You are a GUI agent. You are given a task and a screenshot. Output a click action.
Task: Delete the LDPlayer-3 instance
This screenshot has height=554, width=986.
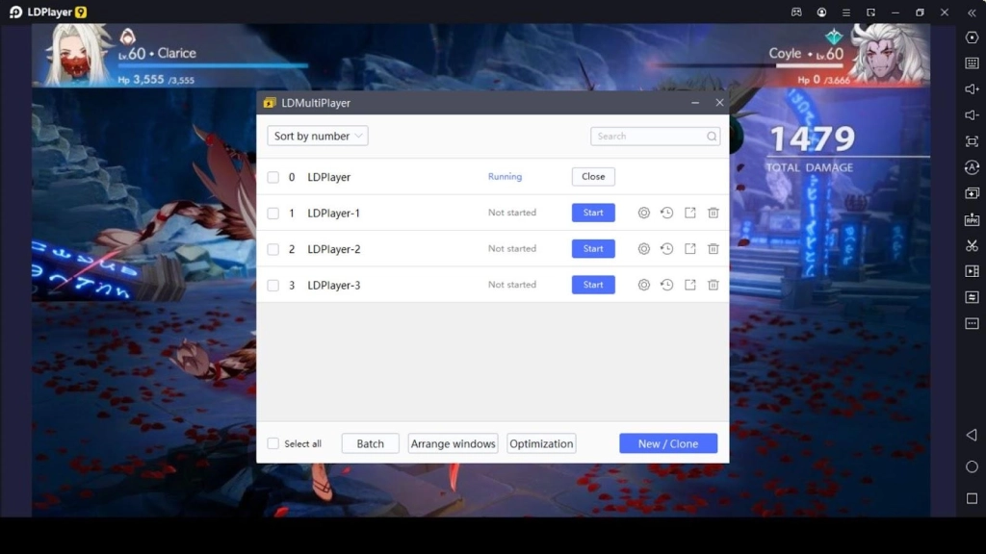pyautogui.click(x=714, y=285)
